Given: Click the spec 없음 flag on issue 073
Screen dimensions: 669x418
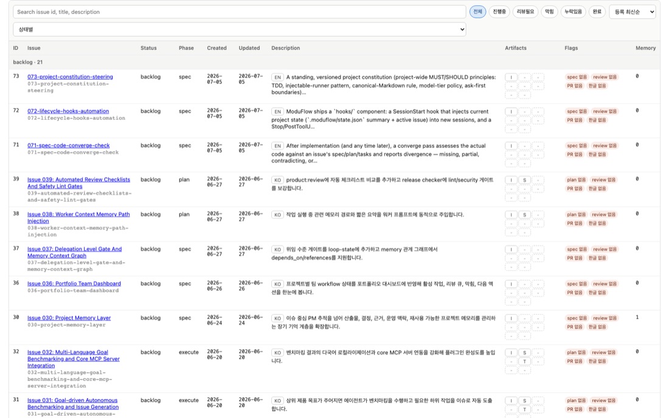Looking at the screenshot, I should tap(577, 77).
